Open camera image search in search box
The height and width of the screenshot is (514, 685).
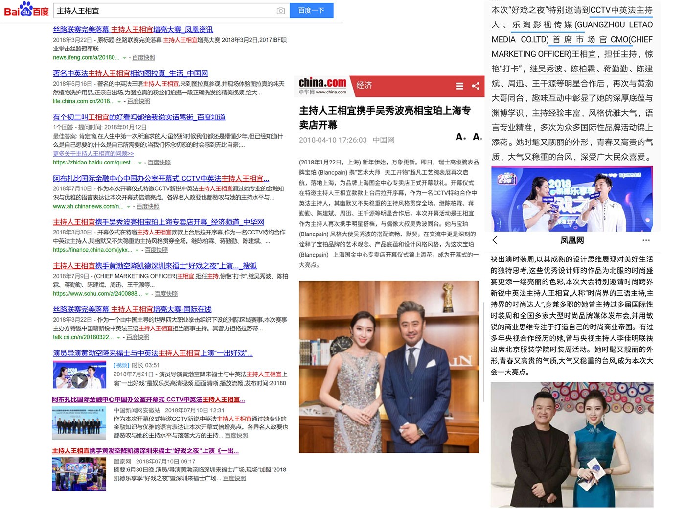point(281,11)
